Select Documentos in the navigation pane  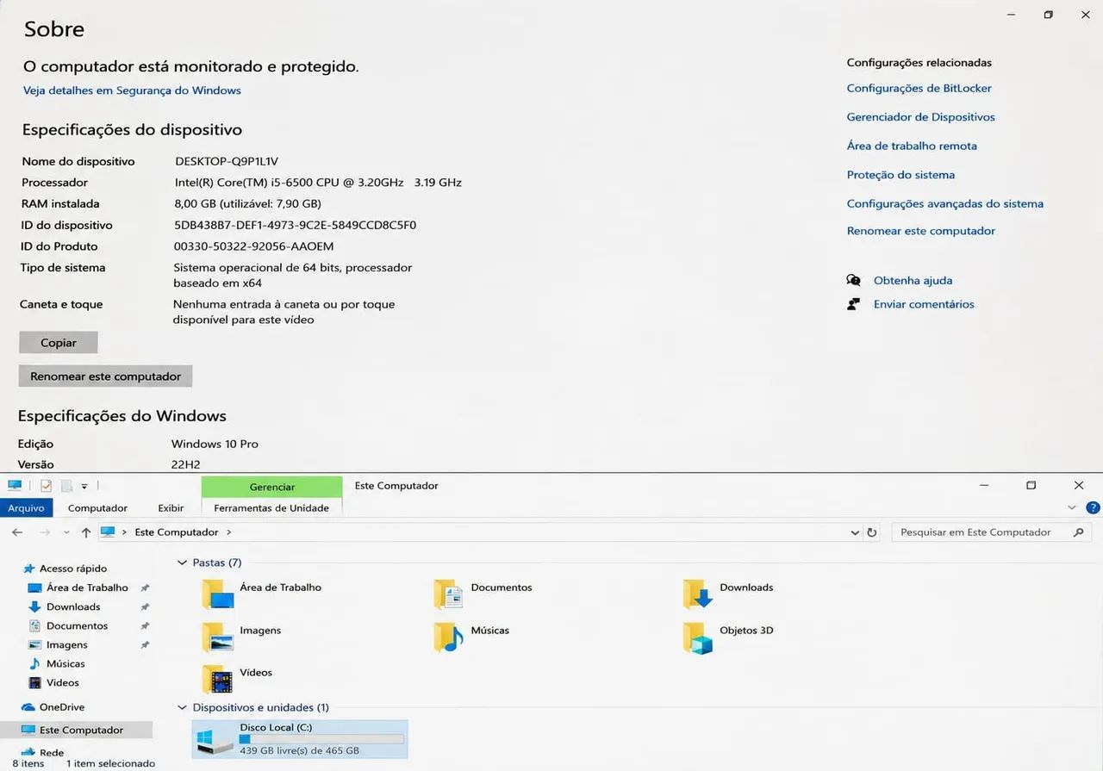coord(77,625)
